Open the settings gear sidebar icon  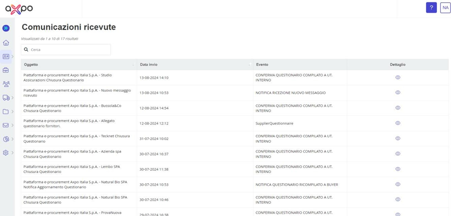pyautogui.click(x=6, y=153)
